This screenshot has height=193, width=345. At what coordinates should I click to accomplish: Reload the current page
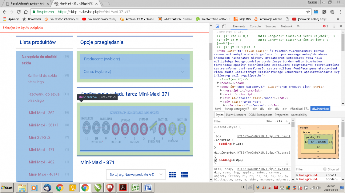tap(19, 12)
